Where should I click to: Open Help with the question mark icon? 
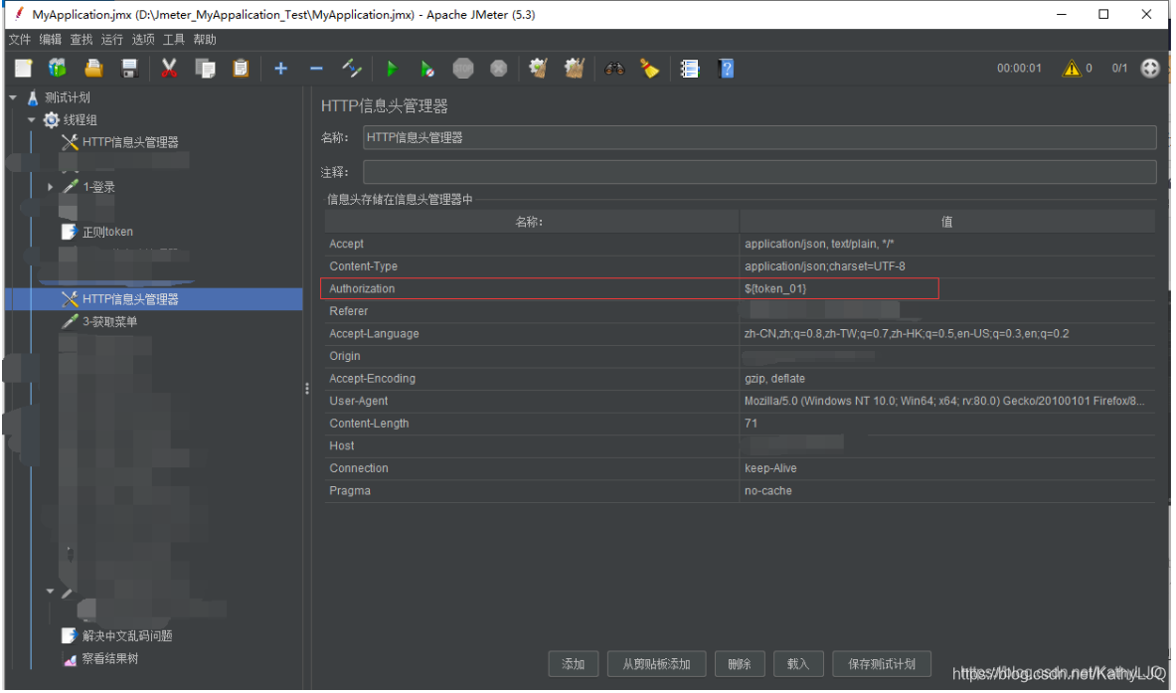(x=726, y=69)
